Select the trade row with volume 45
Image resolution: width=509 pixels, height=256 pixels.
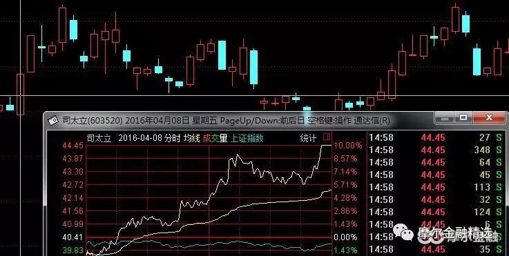(x=435, y=175)
